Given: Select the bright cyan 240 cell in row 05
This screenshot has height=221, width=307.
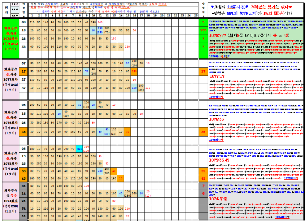Looking at the screenshot, I should point(80,149).
